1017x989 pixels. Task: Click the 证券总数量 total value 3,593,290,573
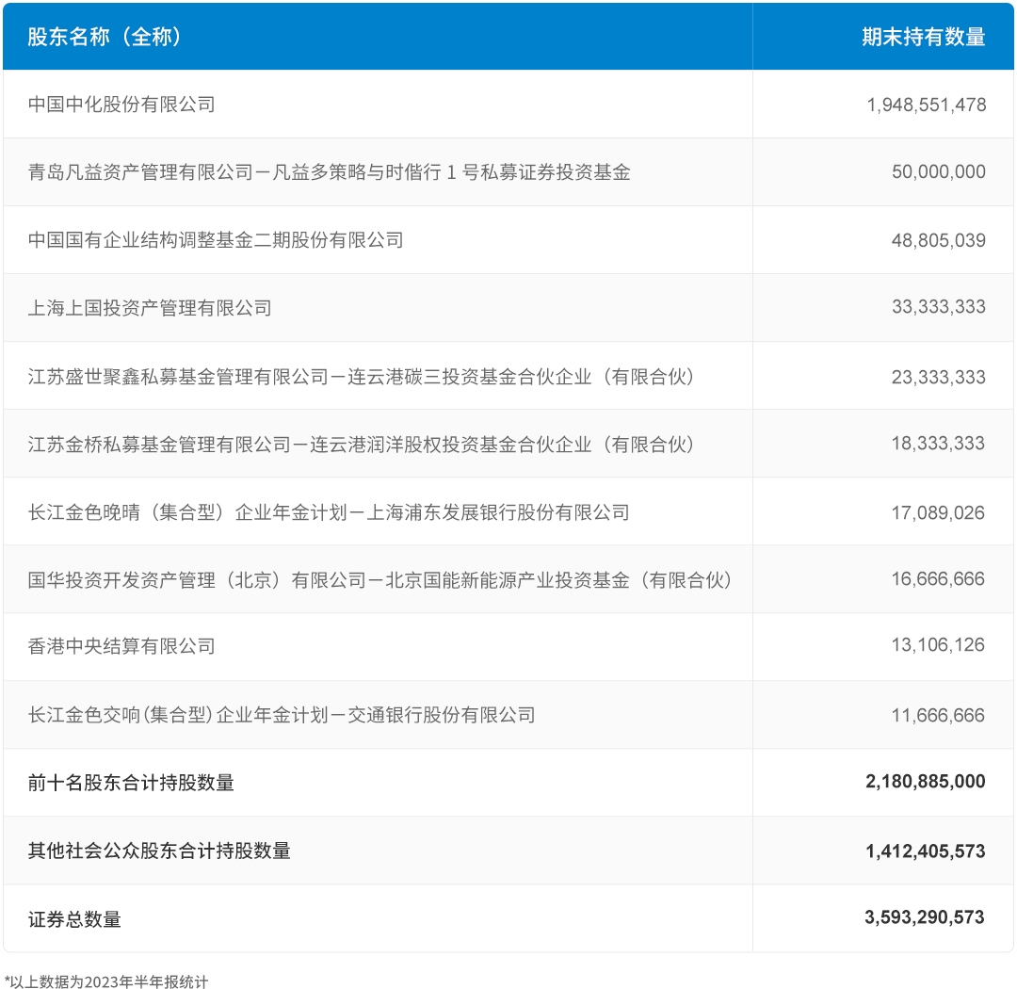click(925, 917)
